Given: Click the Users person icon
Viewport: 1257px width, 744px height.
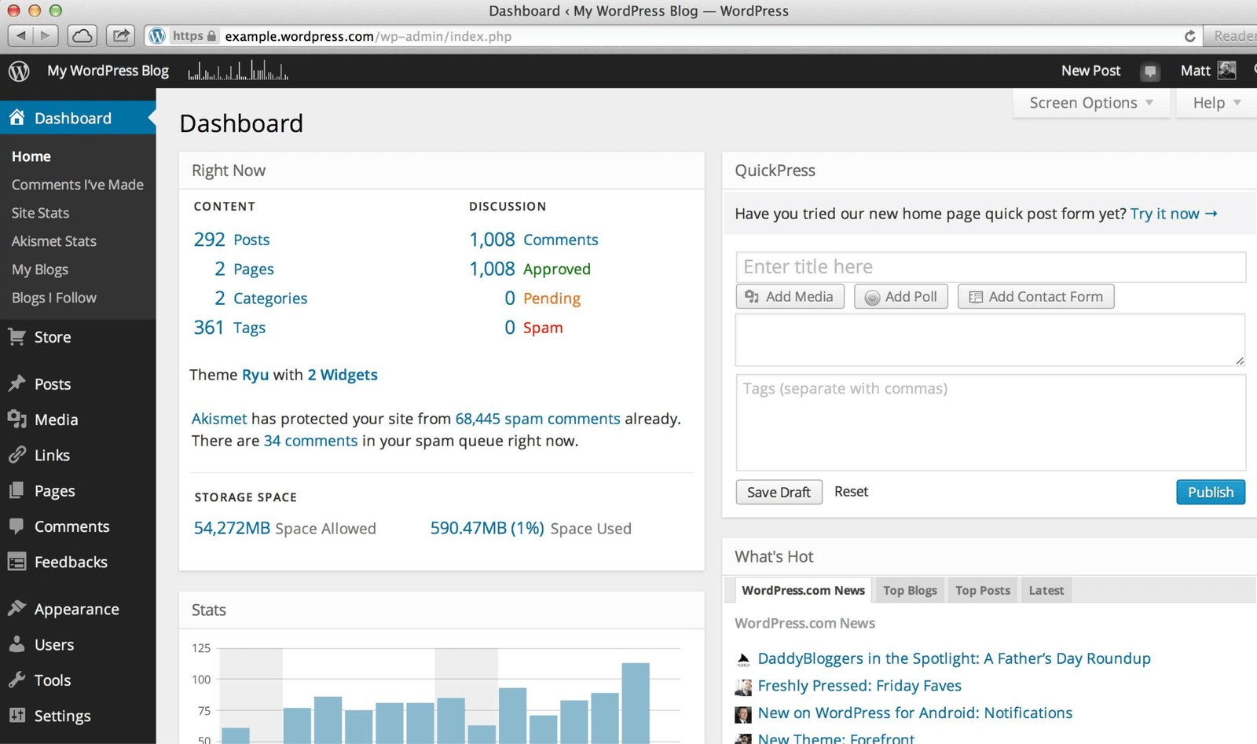Looking at the screenshot, I should (16, 644).
